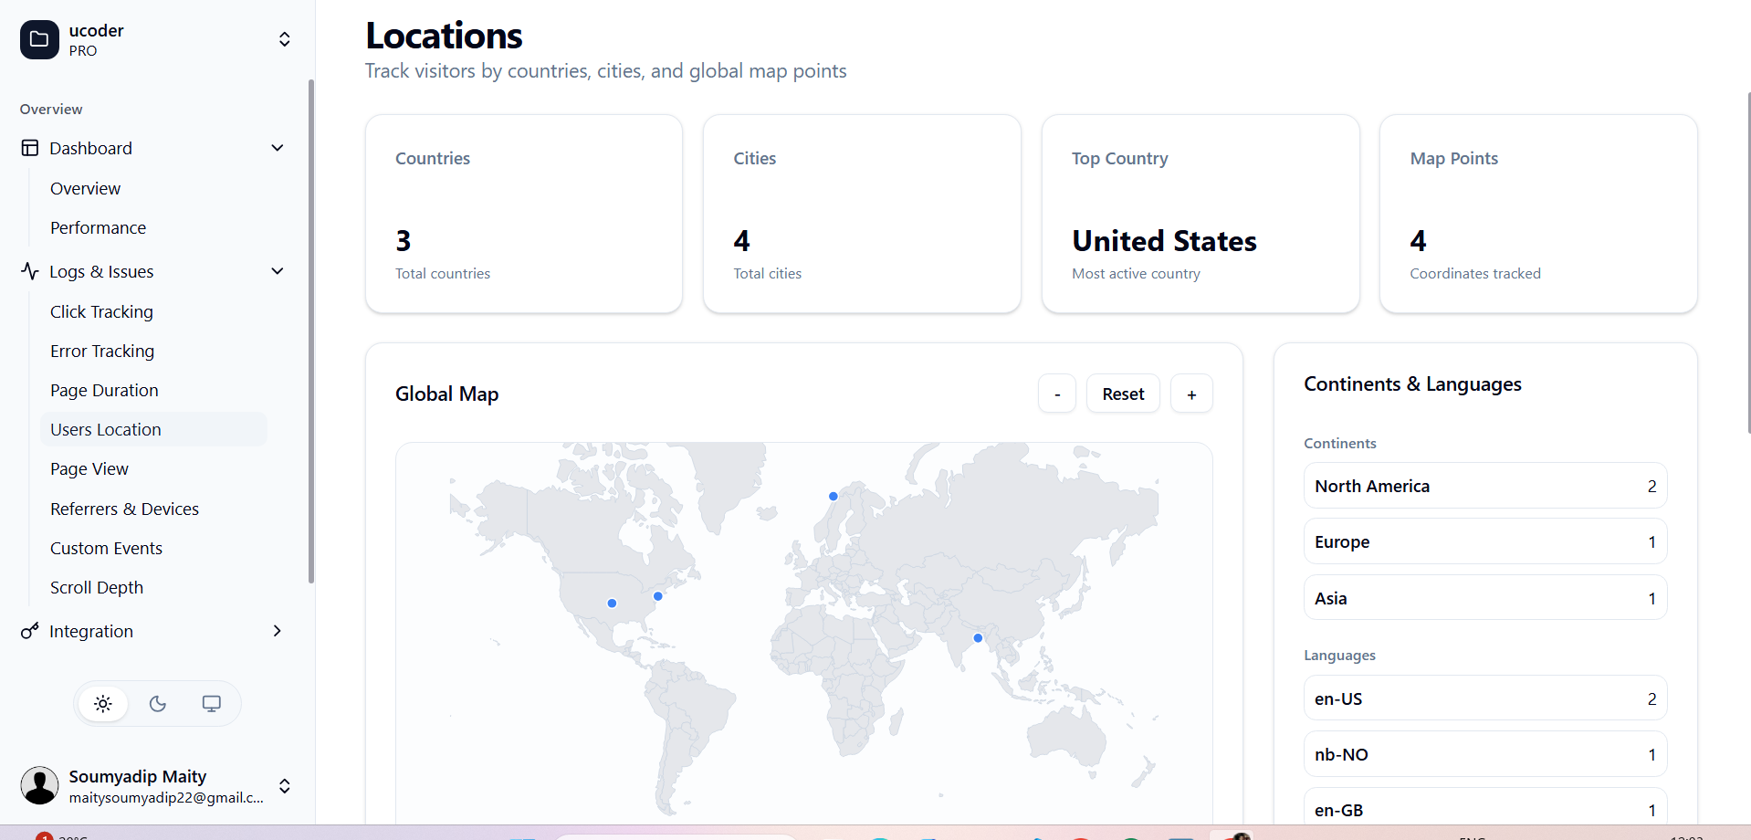Click the blue map point over India

pyautogui.click(x=978, y=638)
